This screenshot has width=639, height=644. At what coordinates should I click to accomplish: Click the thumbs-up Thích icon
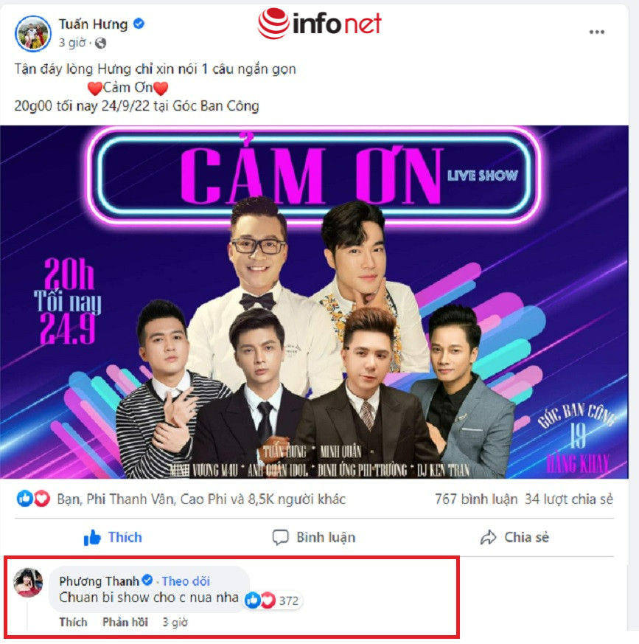92,537
